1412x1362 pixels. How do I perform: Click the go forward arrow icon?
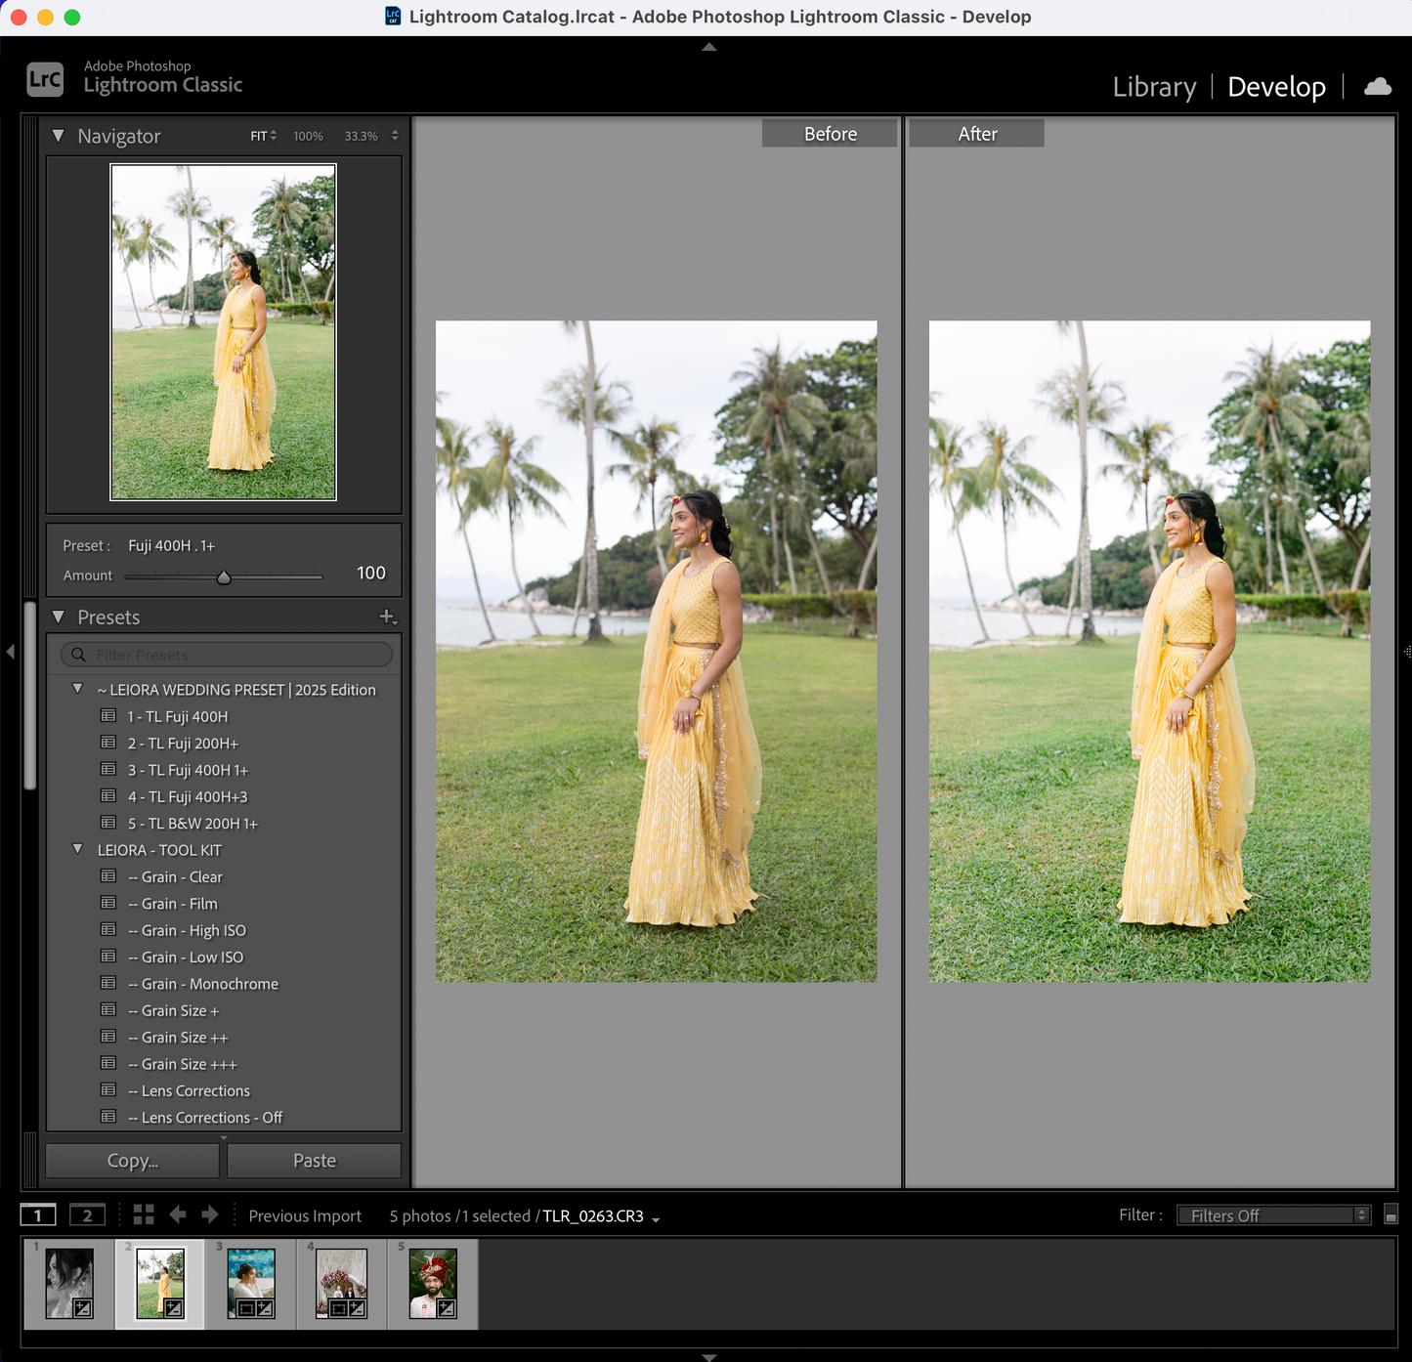(x=210, y=1214)
